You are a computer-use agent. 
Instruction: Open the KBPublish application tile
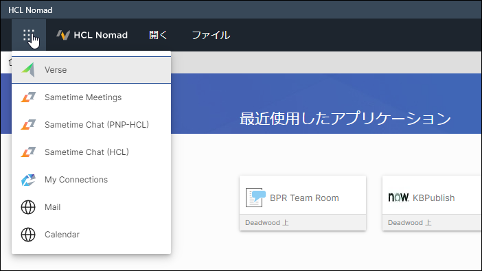(x=432, y=203)
